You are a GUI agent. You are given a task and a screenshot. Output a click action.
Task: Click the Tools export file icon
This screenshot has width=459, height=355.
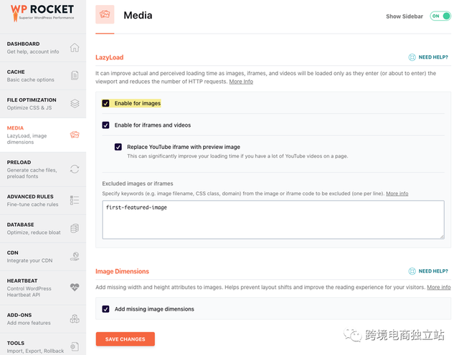[x=75, y=346]
